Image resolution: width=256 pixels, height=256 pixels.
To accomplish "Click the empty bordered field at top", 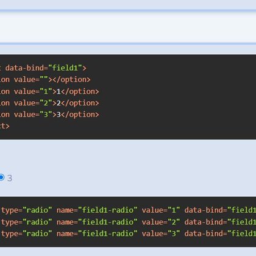I will 128,27.
